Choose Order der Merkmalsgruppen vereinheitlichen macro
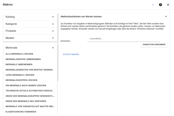Image resolution: width=174 pixels, height=116 pixels. pos(30,96)
